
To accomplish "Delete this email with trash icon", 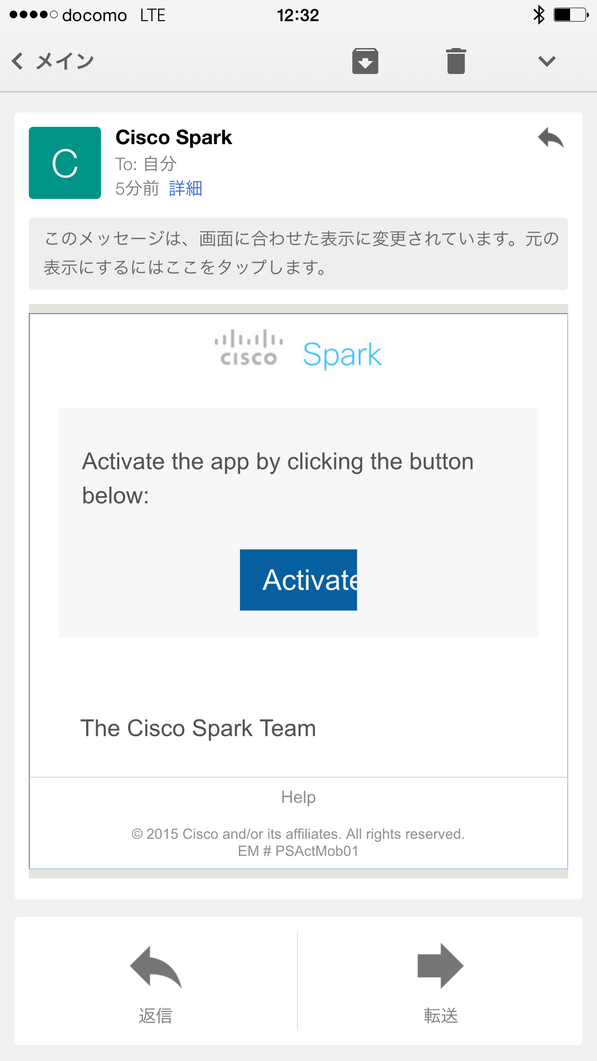I will (456, 62).
